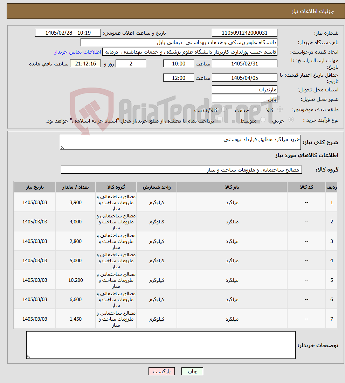Click the announcement date field 1405/02/28 - 10:19
This screenshot has height=383, width=345.
tap(68, 33)
